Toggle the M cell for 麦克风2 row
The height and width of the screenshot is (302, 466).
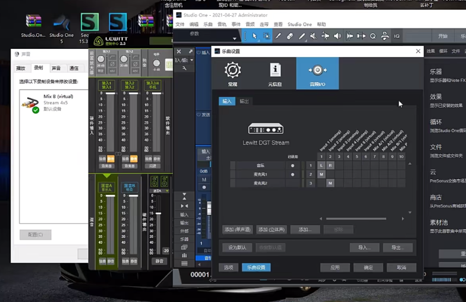tap(330, 183)
